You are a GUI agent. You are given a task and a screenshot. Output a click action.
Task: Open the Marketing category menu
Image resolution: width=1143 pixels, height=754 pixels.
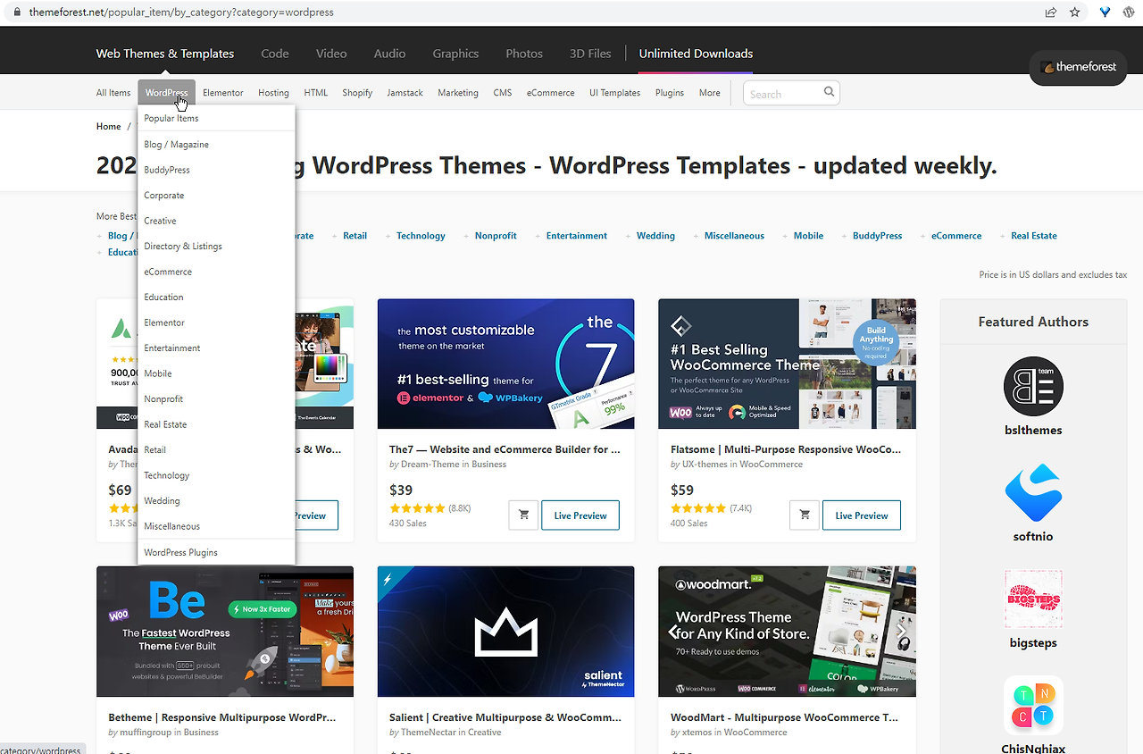458,93
